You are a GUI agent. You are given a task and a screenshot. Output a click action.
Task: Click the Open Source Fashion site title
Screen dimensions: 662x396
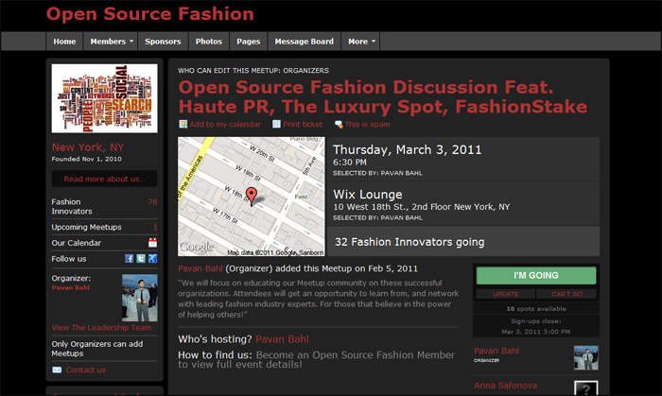pos(150,14)
